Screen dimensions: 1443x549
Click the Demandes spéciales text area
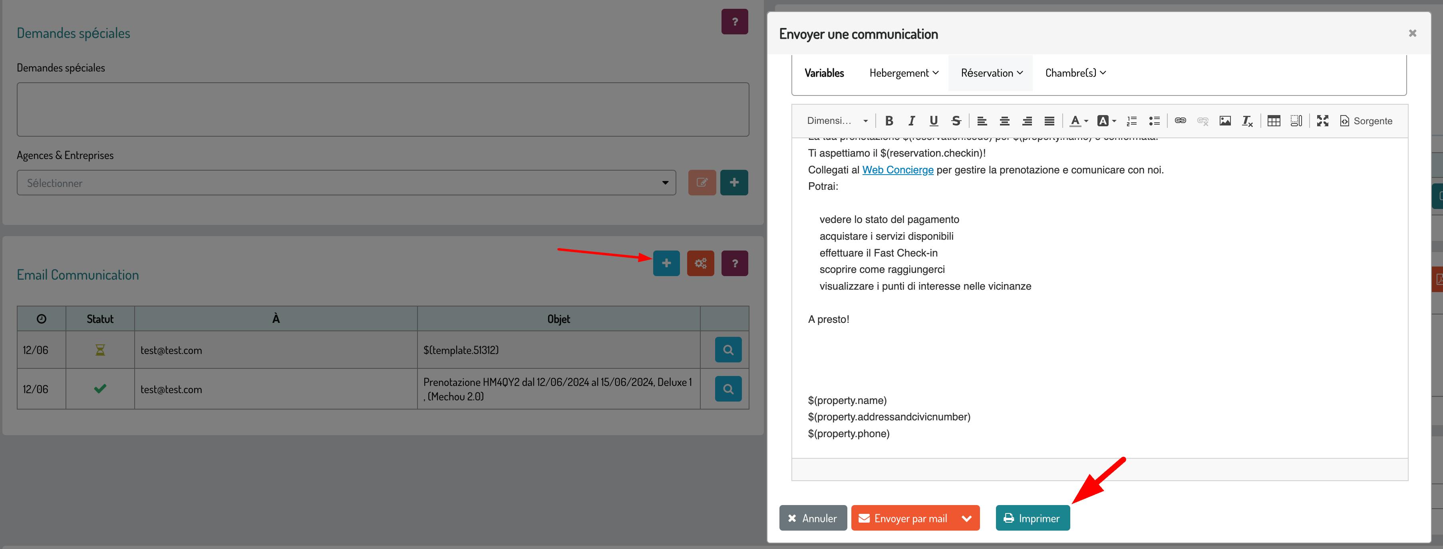click(x=383, y=109)
